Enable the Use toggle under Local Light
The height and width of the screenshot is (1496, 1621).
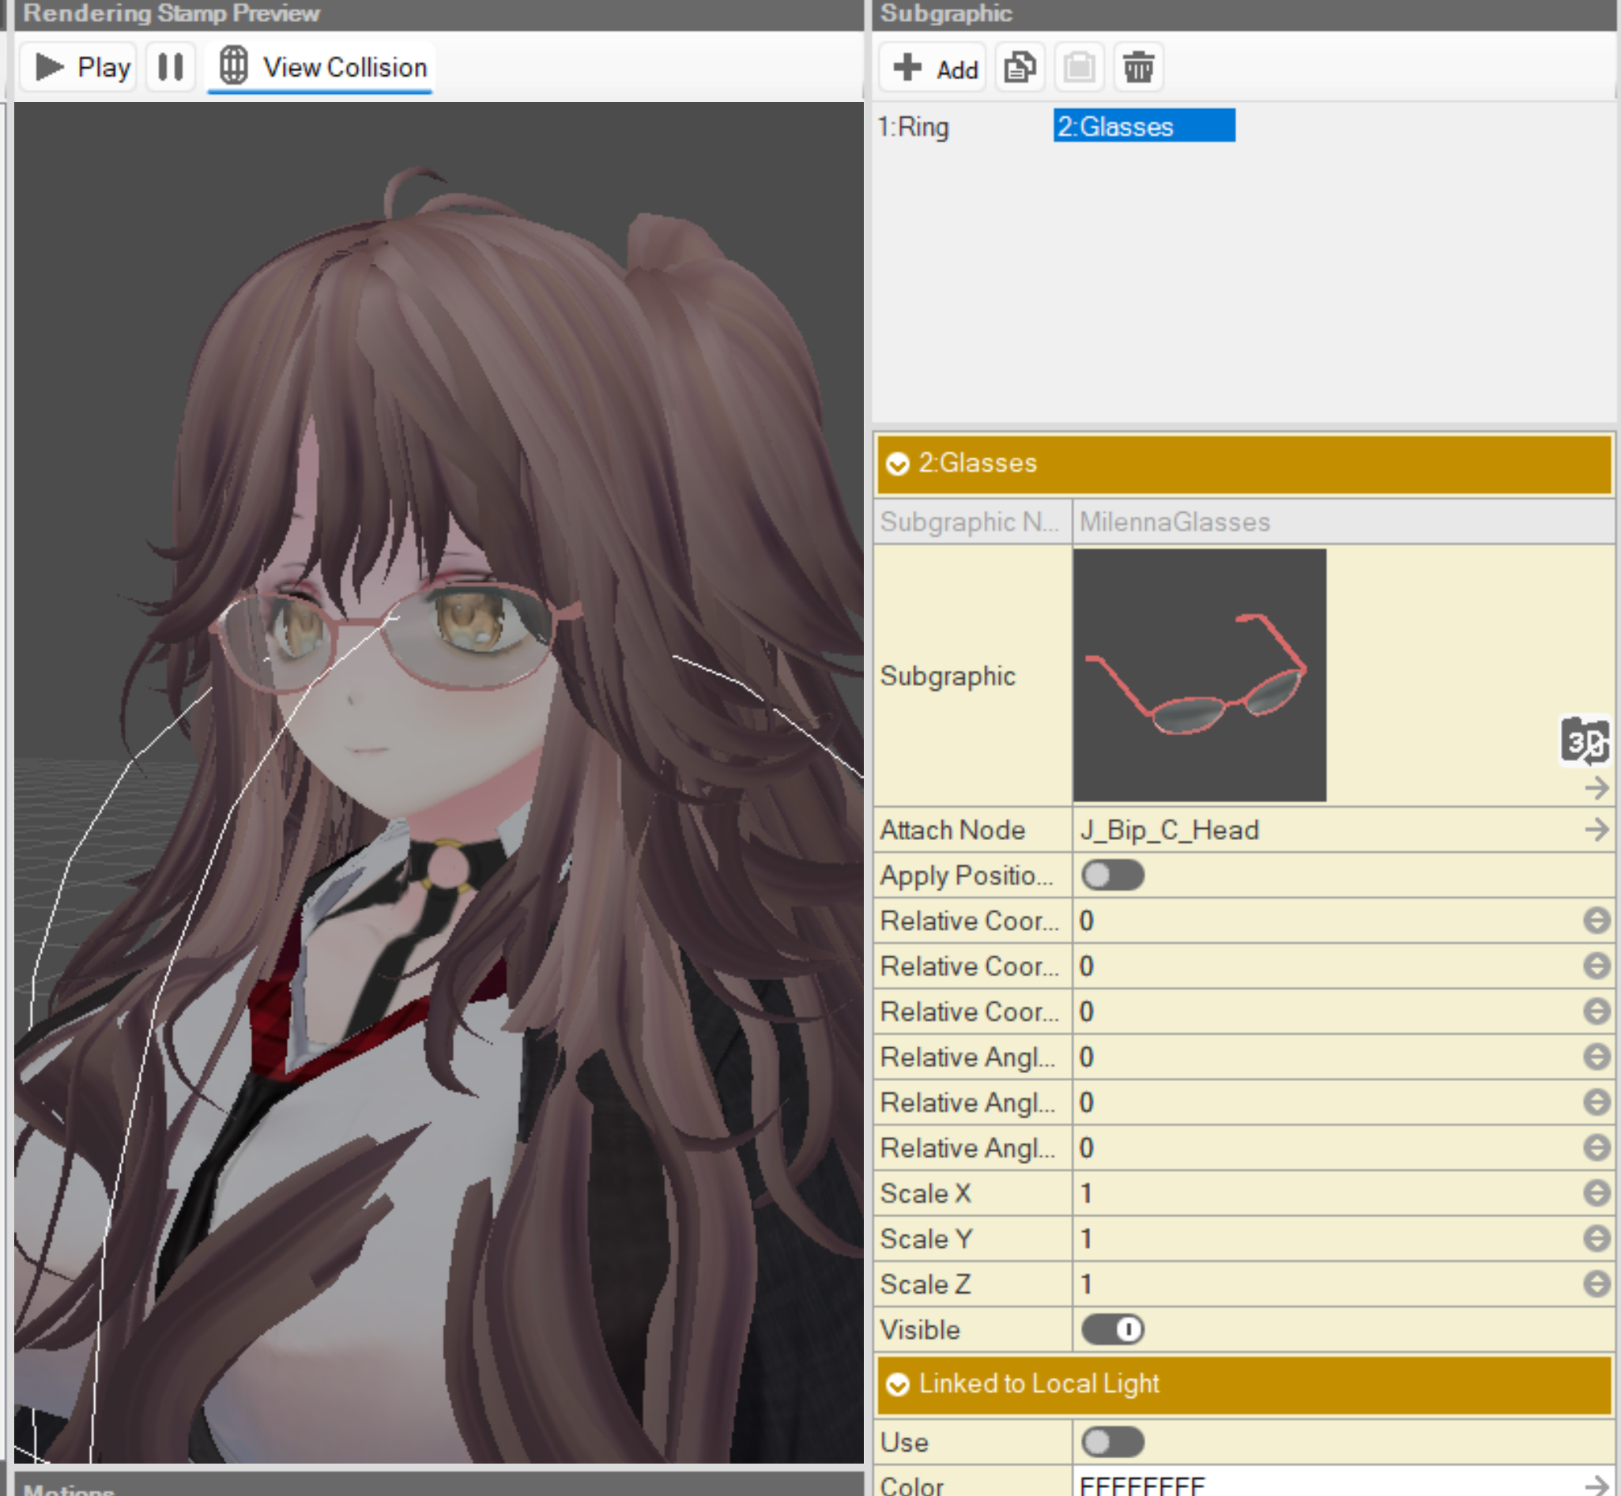point(1113,1441)
